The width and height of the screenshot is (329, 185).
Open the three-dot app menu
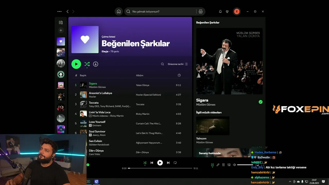(59, 12)
